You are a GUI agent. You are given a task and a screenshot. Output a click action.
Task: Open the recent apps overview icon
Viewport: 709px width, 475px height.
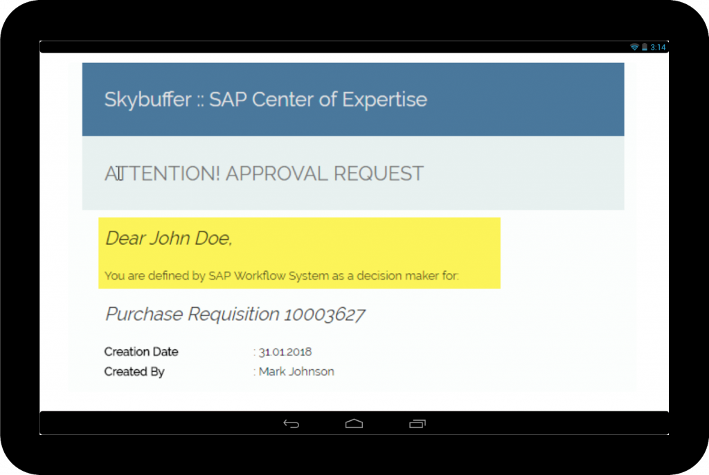tap(418, 424)
